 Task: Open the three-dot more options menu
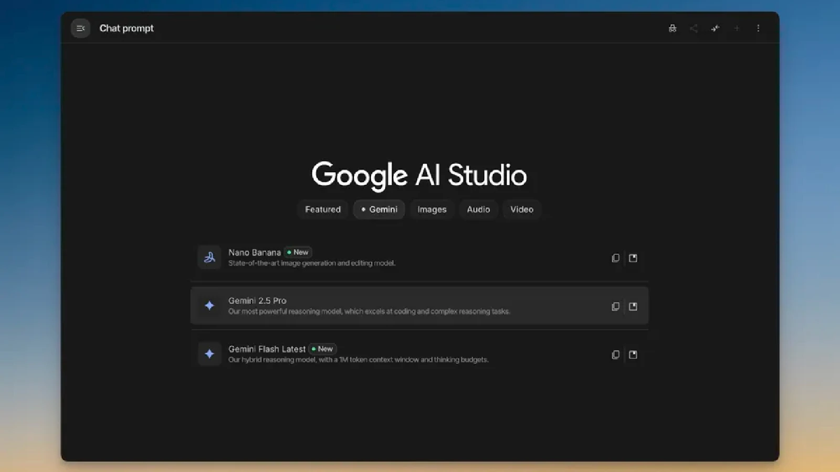(x=758, y=28)
